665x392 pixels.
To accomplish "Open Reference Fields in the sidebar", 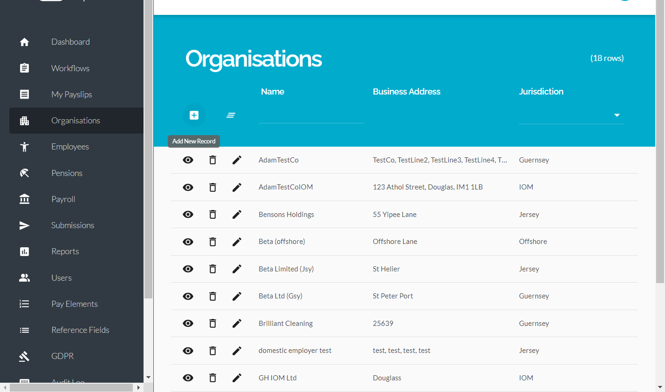I will tap(76, 330).
